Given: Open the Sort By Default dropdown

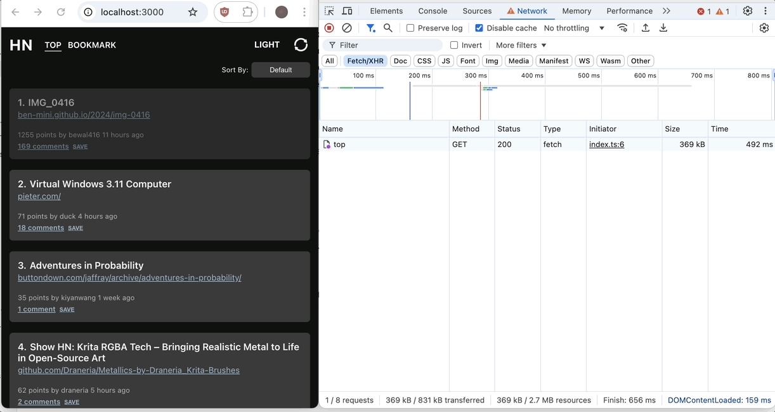Looking at the screenshot, I should [280, 70].
